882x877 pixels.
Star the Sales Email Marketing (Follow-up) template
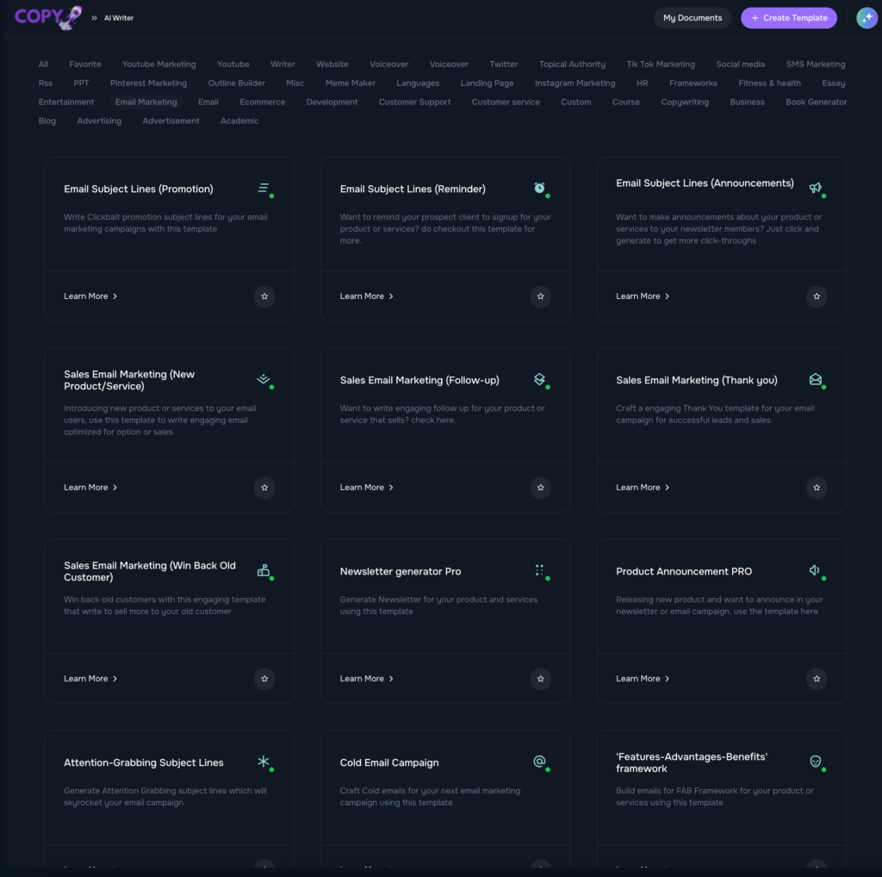tap(540, 488)
